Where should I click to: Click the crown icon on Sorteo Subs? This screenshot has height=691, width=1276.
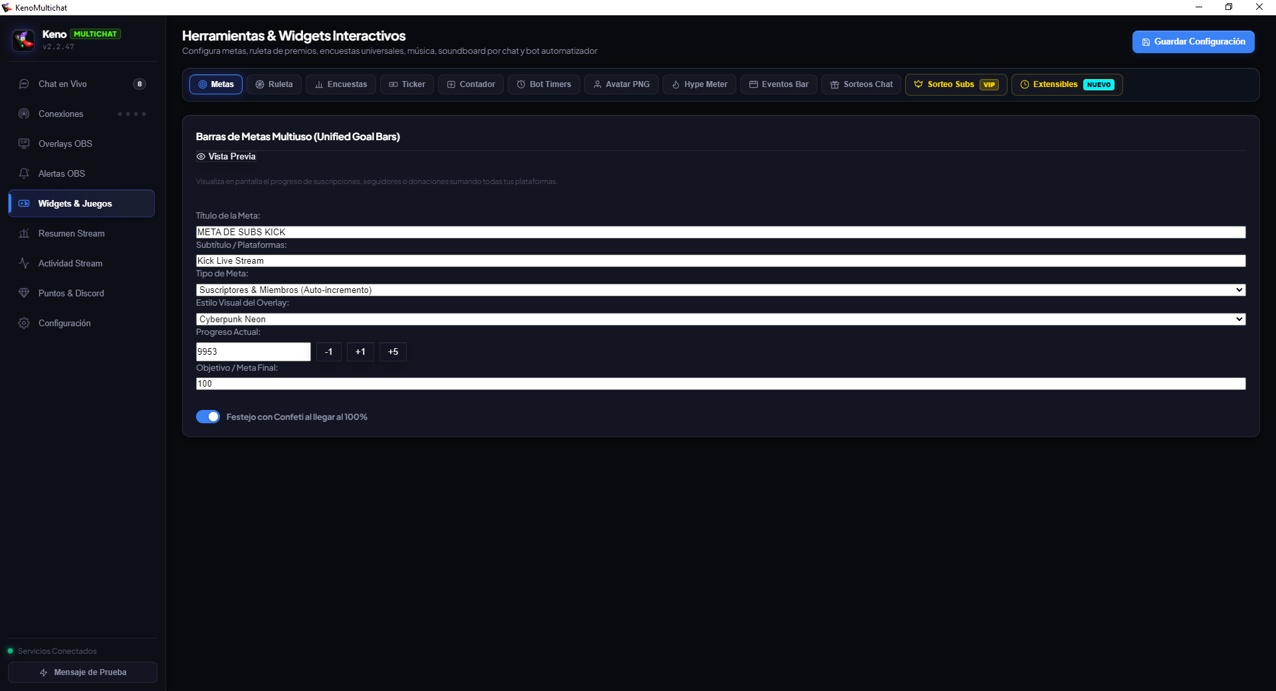[918, 84]
